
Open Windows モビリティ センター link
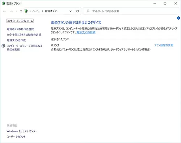[22, 131]
